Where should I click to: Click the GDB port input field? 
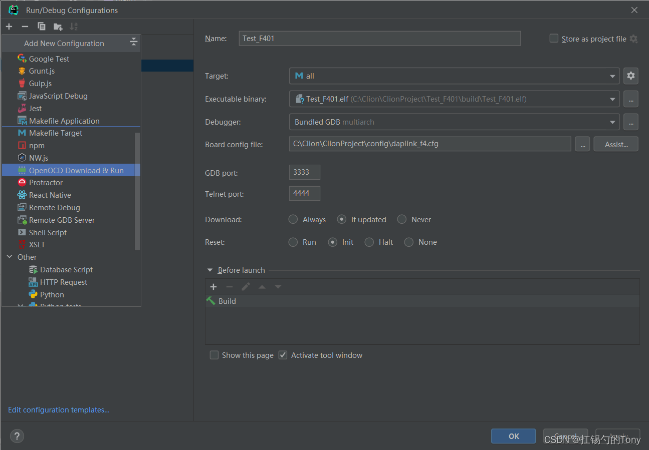coord(304,172)
